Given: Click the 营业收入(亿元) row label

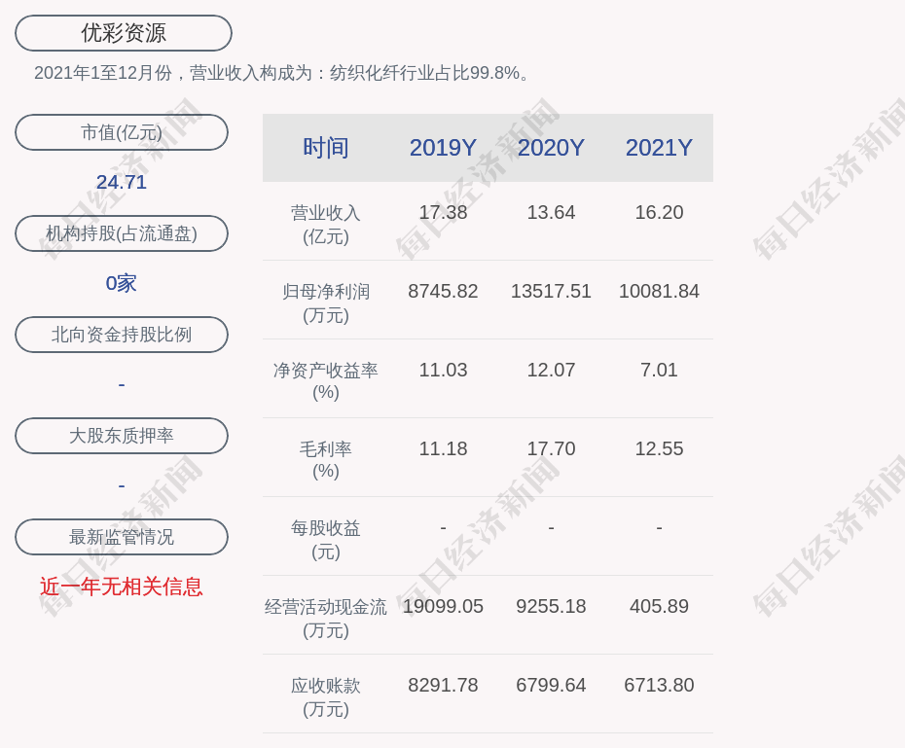Looking at the screenshot, I should [326, 225].
